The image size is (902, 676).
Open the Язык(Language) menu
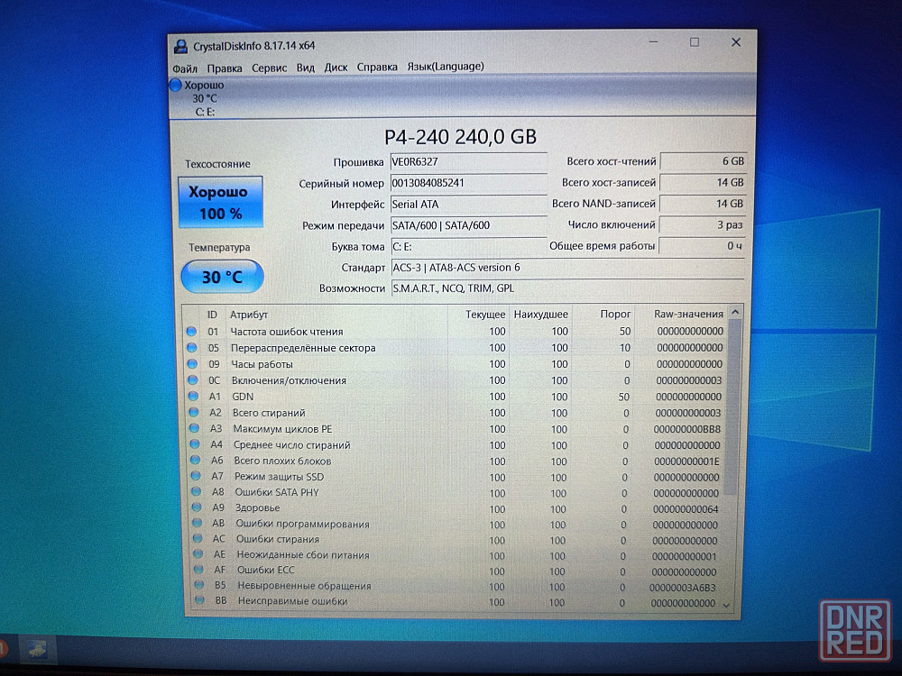(446, 66)
